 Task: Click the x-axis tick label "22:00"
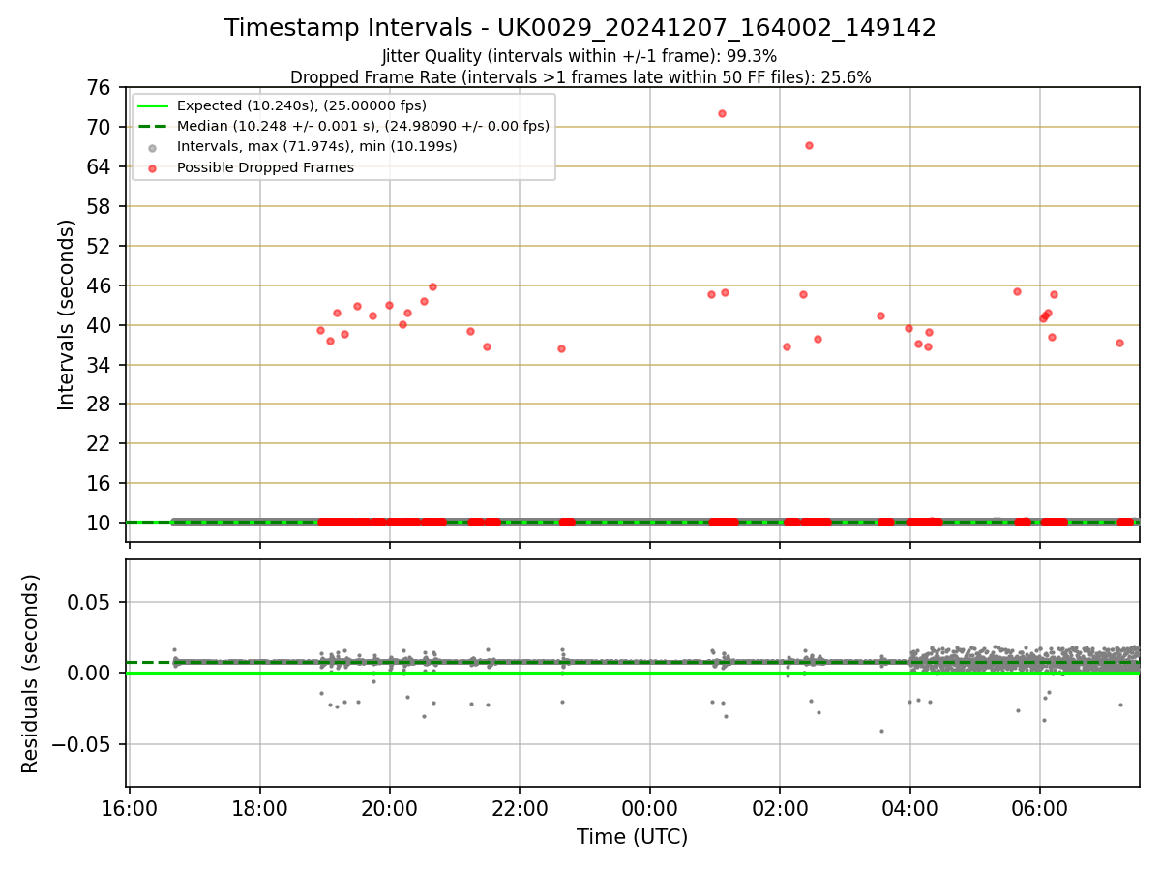(x=520, y=808)
